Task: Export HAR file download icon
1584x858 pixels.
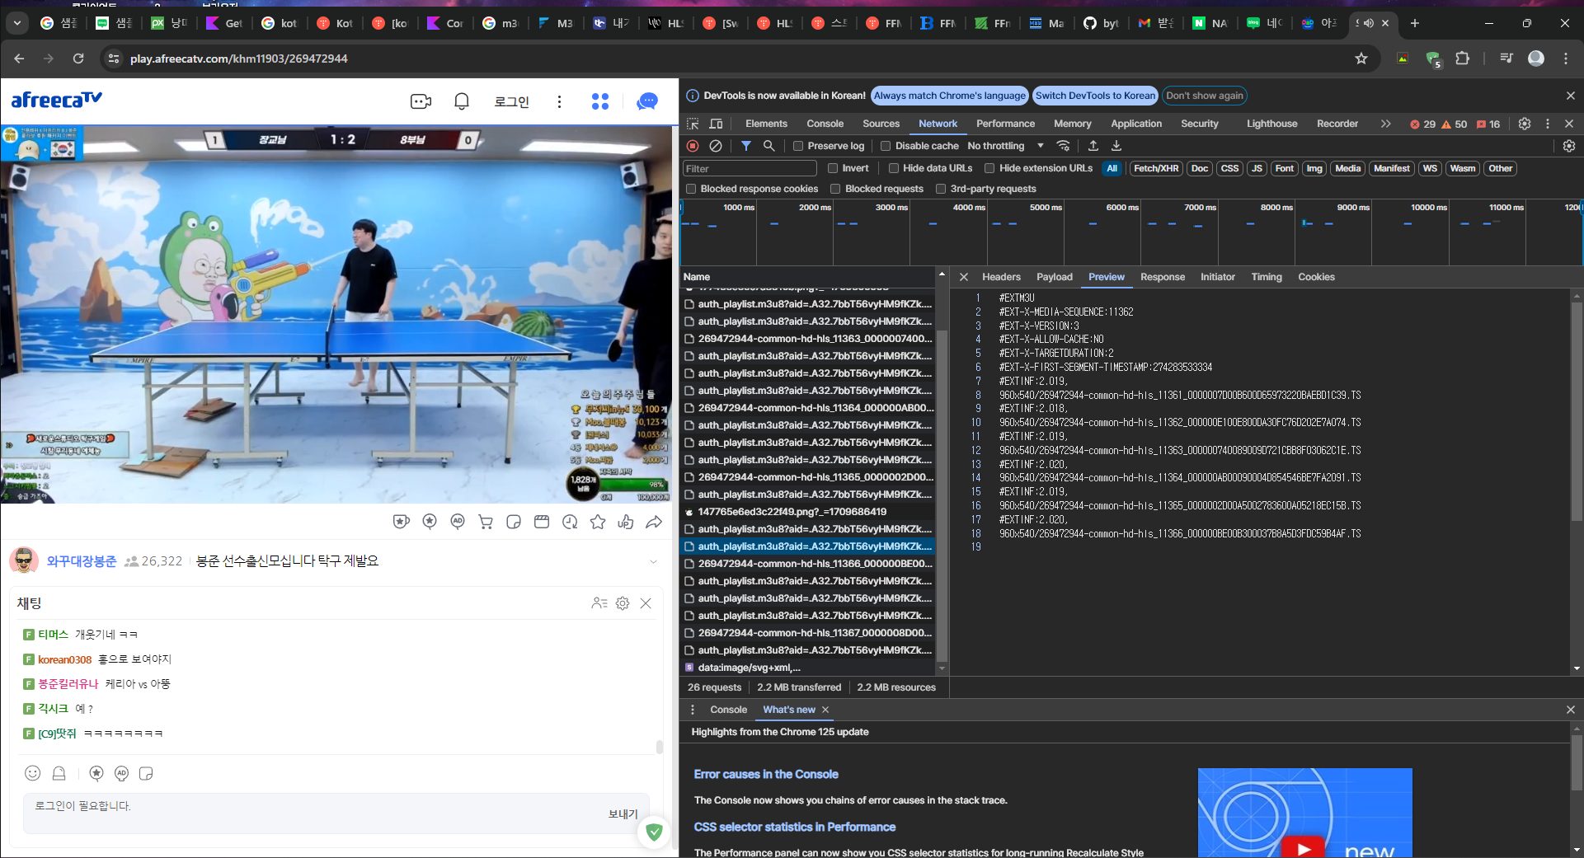Action: click(1116, 146)
